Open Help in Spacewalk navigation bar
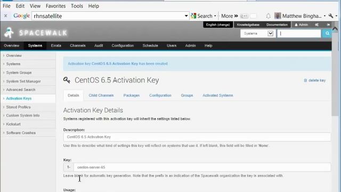Image resolution: width=341 pixels, height=192 pixels. [208, 45]
